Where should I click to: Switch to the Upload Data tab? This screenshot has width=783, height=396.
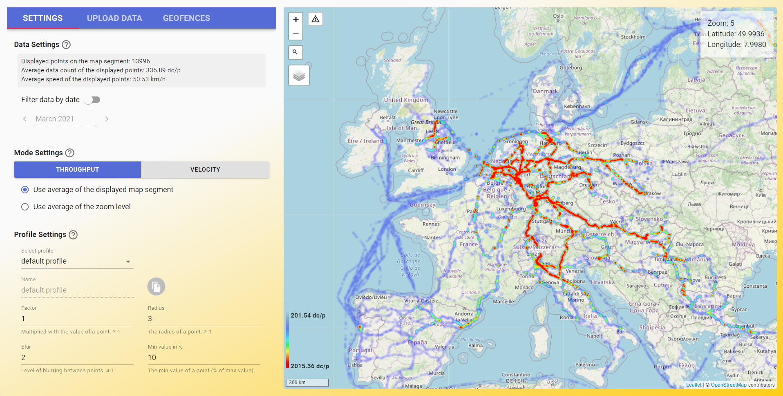click(x=114, y=18)
